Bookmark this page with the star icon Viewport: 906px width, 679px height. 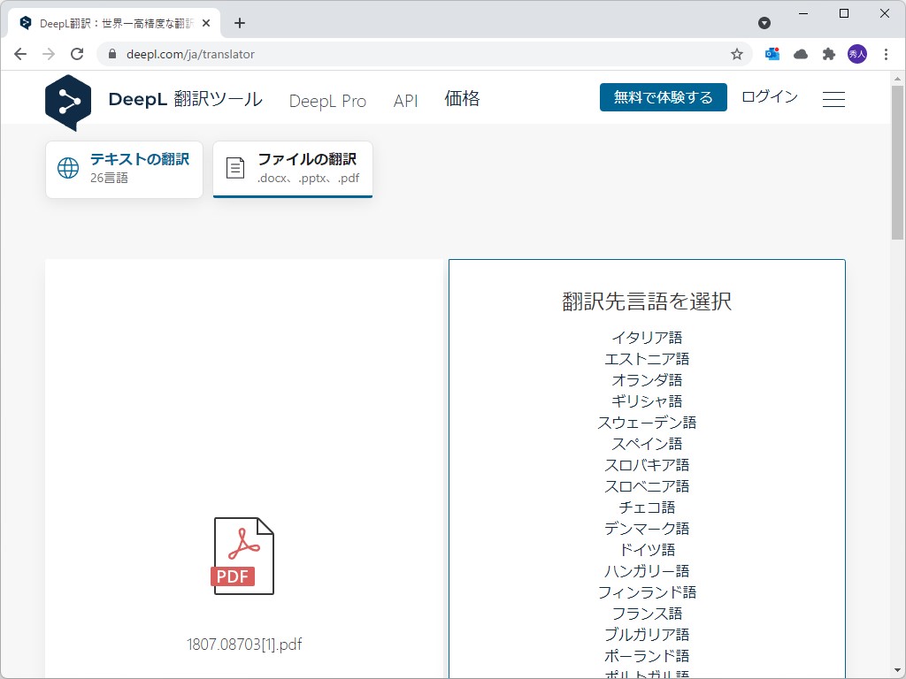click(737, 53)
